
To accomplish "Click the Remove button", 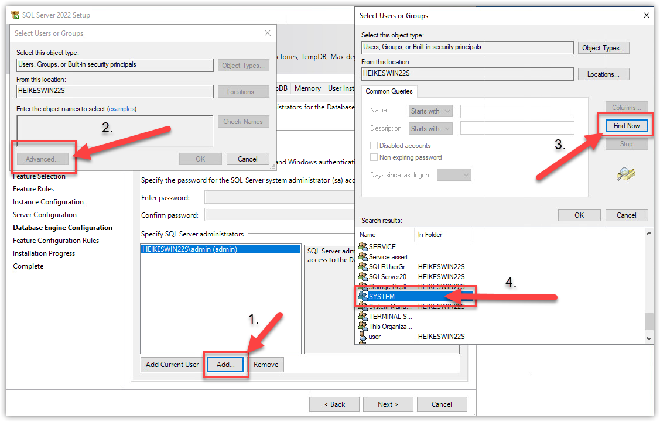I will [266, 365].
